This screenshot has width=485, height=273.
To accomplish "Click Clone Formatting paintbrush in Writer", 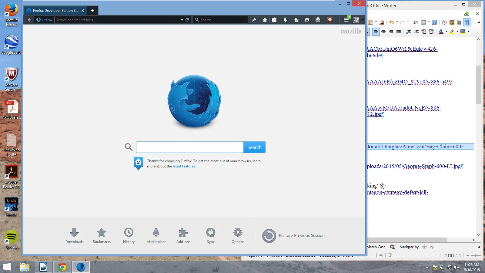I will 382,22.
